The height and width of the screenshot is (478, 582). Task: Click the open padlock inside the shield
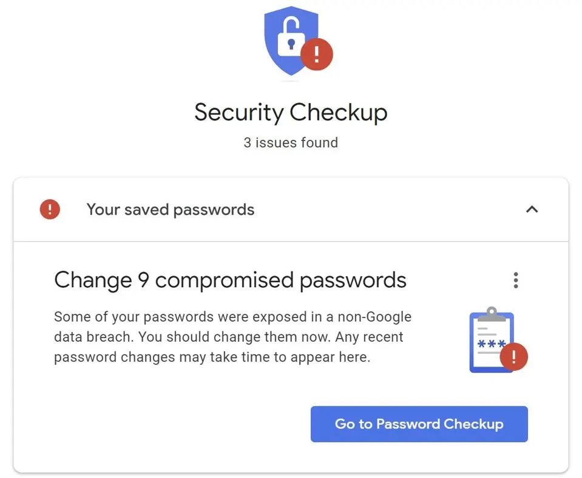[x=291, y=37]
